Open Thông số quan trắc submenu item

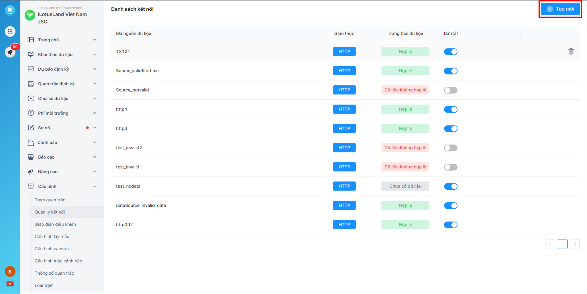[x=67, y=273]
